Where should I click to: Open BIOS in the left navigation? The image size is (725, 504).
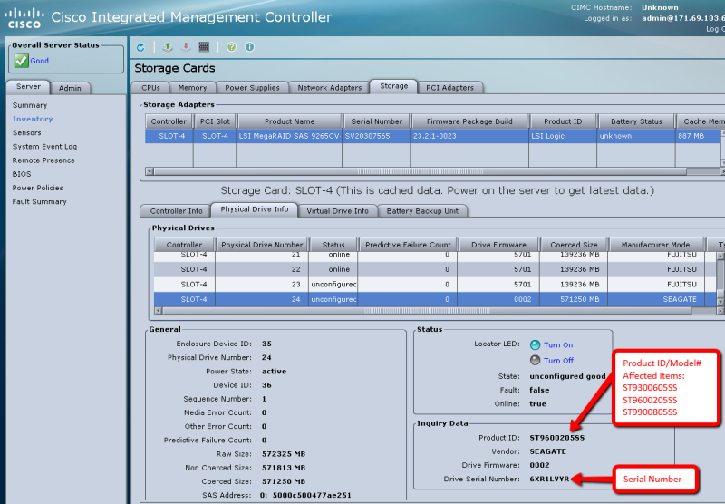pos(22,174)
